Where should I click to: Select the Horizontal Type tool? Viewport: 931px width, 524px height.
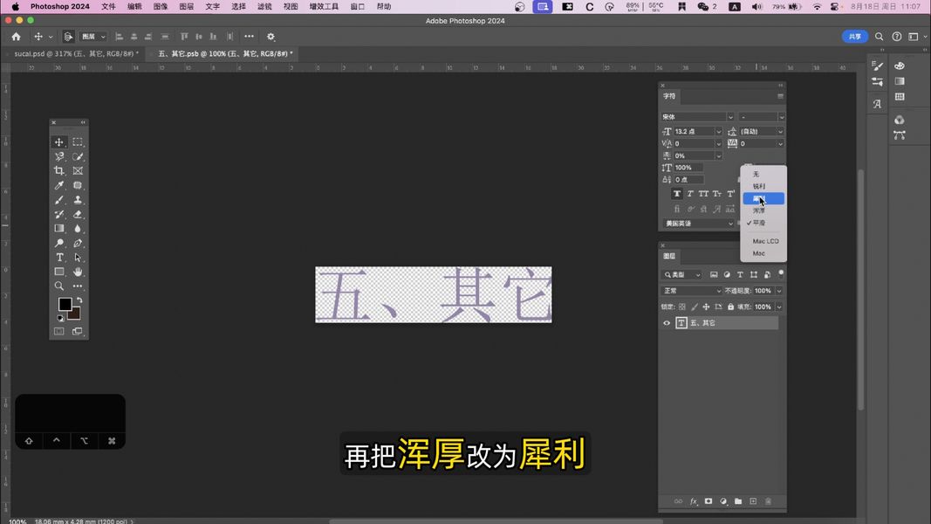pos(58,258)
